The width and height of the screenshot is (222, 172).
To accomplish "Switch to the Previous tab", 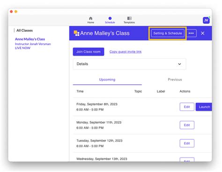I will [x=175, y=80].
